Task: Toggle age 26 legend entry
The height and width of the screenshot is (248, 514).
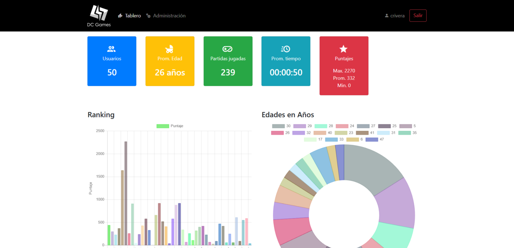Action: tap(281, 133)
